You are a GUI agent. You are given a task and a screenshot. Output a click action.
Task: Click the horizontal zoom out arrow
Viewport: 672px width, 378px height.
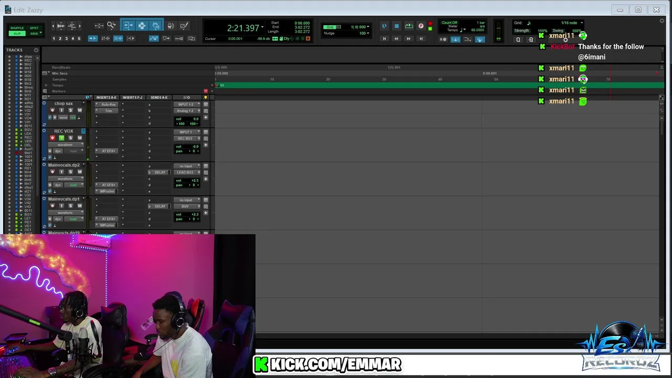[x=53, y=26]
